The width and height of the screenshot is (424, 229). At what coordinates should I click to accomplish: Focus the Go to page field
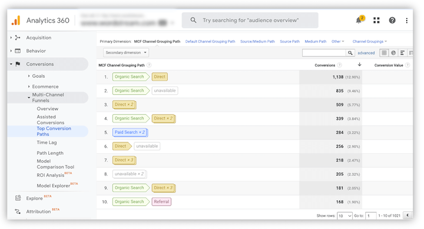tap(371, 215)
